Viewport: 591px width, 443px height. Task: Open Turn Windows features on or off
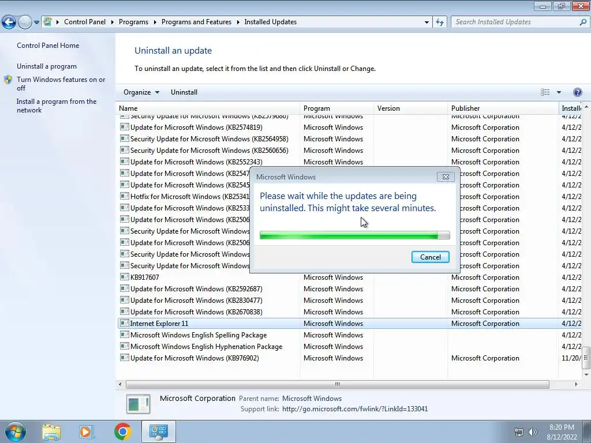point(61,84)
